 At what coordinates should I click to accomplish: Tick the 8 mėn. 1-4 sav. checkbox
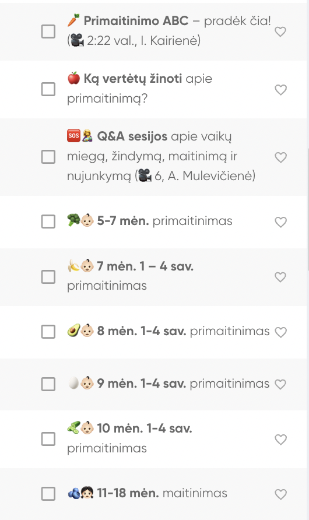pos(48,332)
